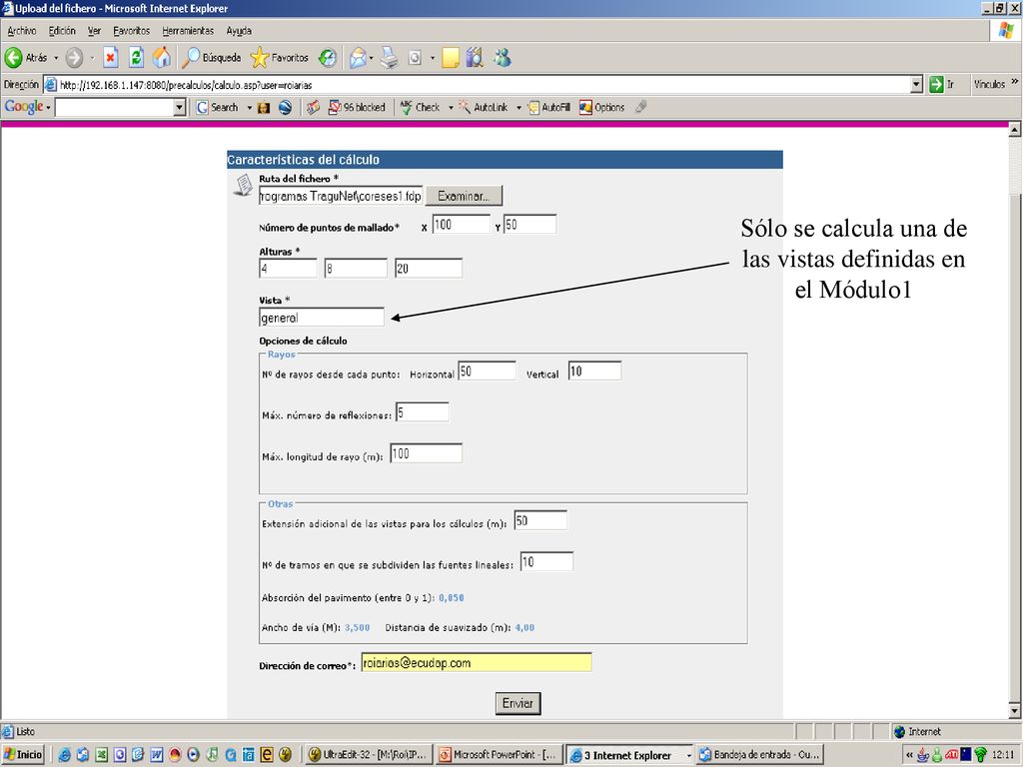Open the Atrás history dropdown arrow
1023x767 pixels.
(x=56, y=58)
